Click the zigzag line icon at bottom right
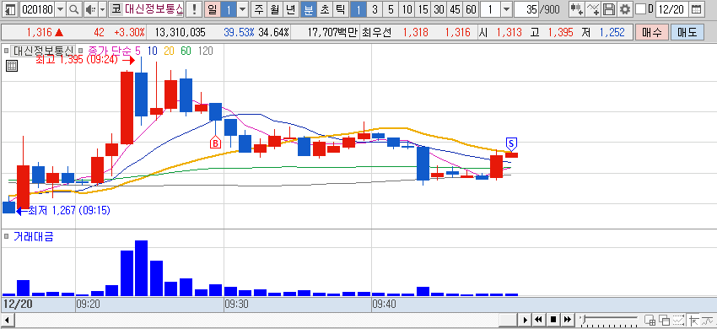 coord(708,320)
